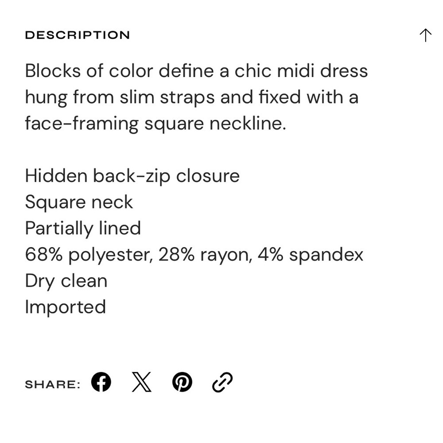Viewport: 443px width, 443px height.
Task: Select the 'Imported' line
Action: point(65,307)
